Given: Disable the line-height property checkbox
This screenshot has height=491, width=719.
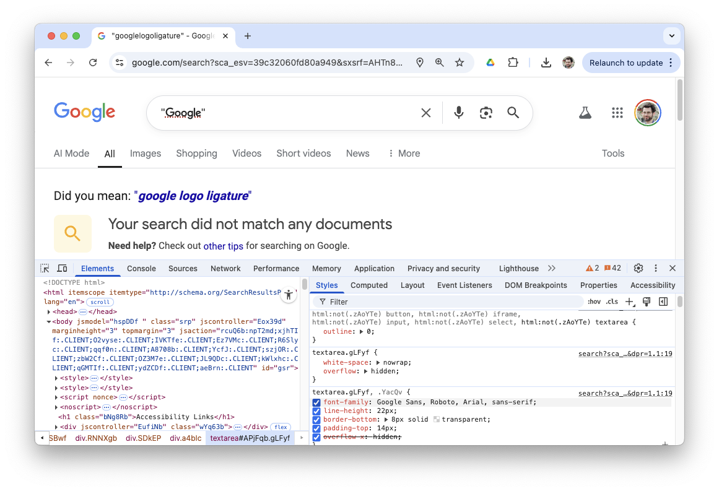Looking at the screenshot, I should pyautogui.click(x=316, y=411).
